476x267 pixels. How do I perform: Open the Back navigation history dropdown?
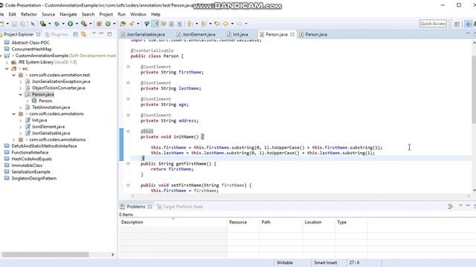pos(232,24)
